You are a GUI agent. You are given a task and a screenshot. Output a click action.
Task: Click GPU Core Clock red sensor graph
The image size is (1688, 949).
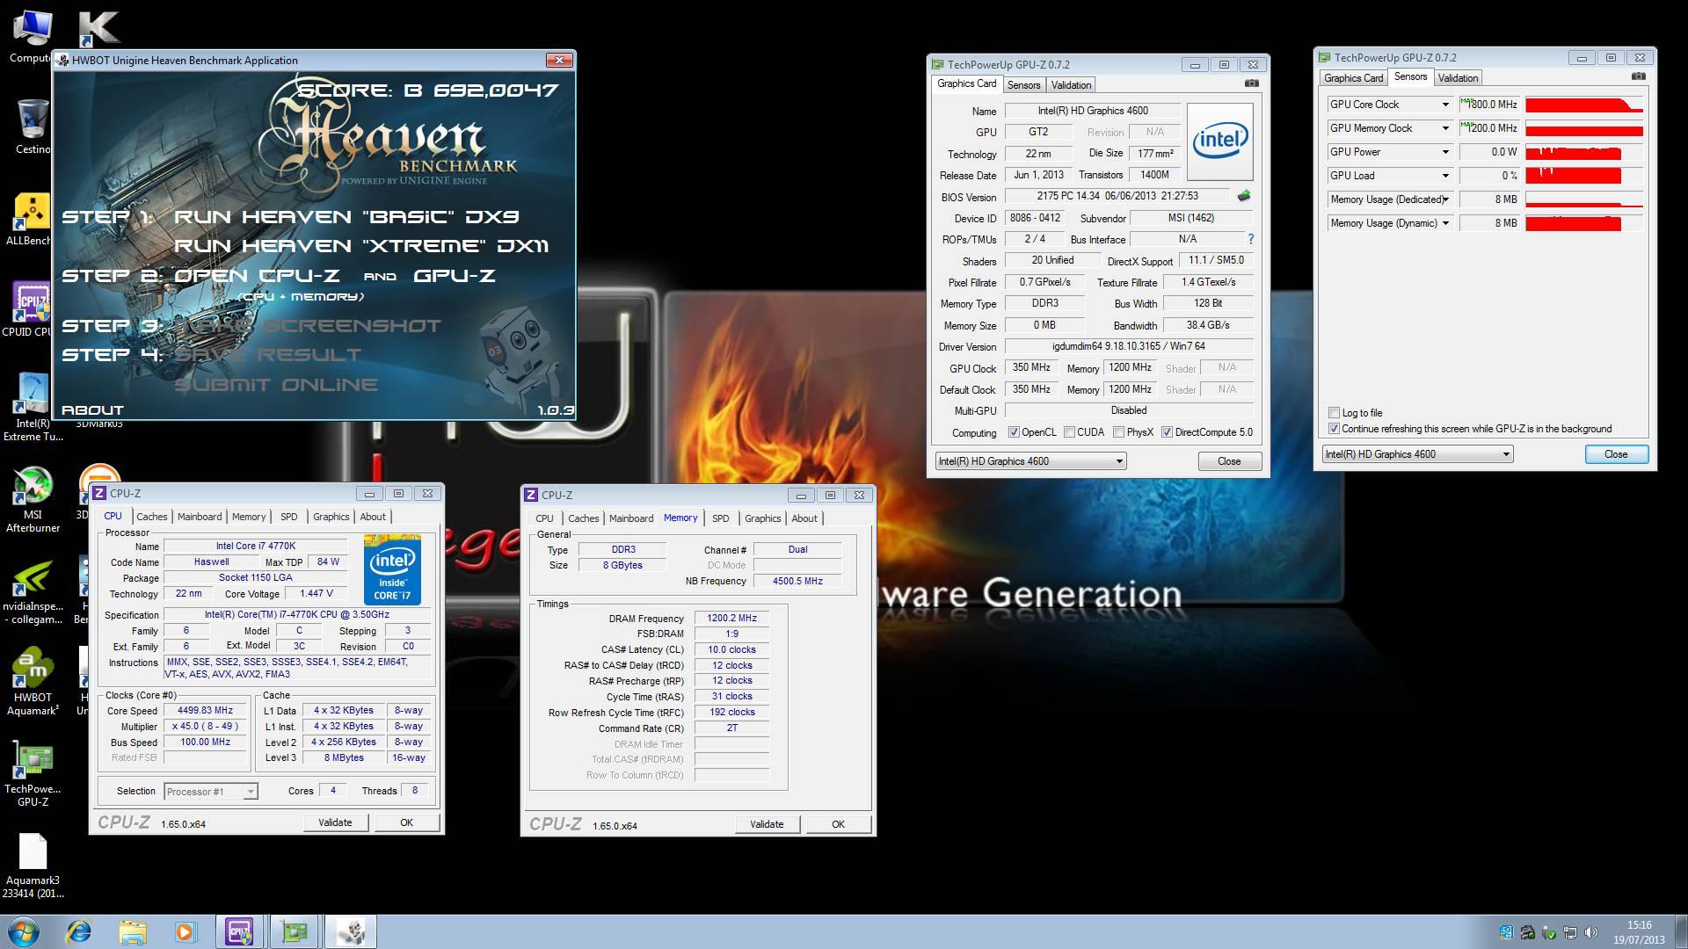(x=1584, y=105)
